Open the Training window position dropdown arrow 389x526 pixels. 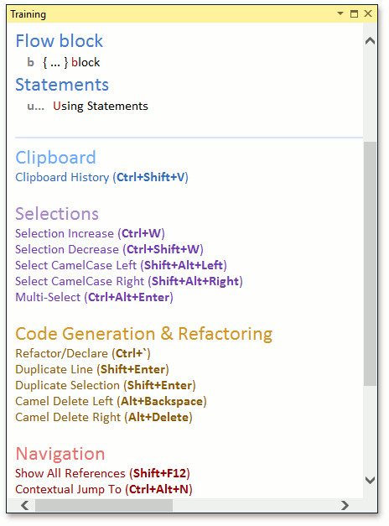340,13
